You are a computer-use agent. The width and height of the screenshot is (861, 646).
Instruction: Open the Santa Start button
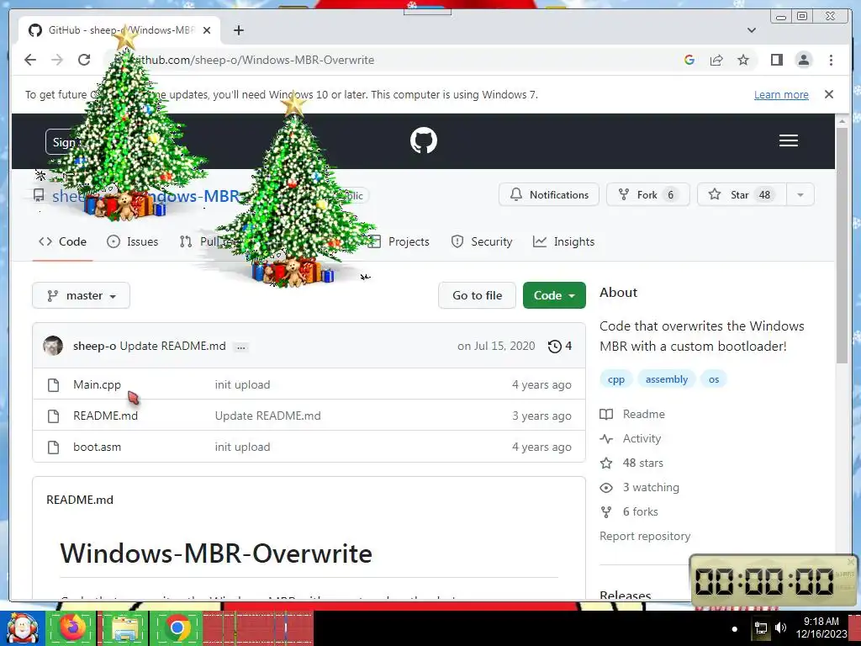click(22, 627)
